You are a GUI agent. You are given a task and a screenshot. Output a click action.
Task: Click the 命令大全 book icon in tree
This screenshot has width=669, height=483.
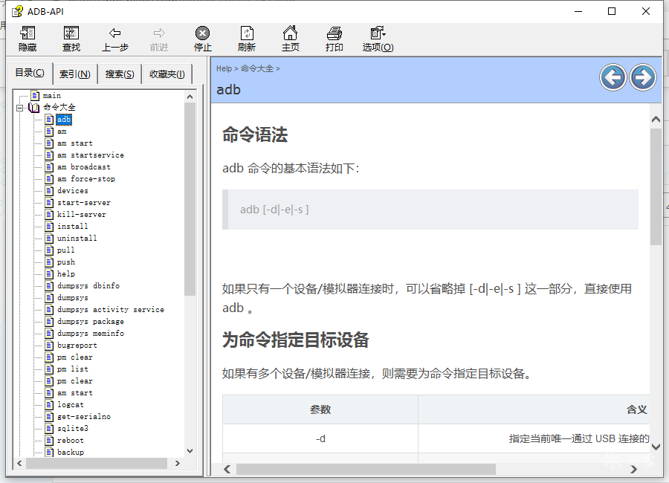34,108
